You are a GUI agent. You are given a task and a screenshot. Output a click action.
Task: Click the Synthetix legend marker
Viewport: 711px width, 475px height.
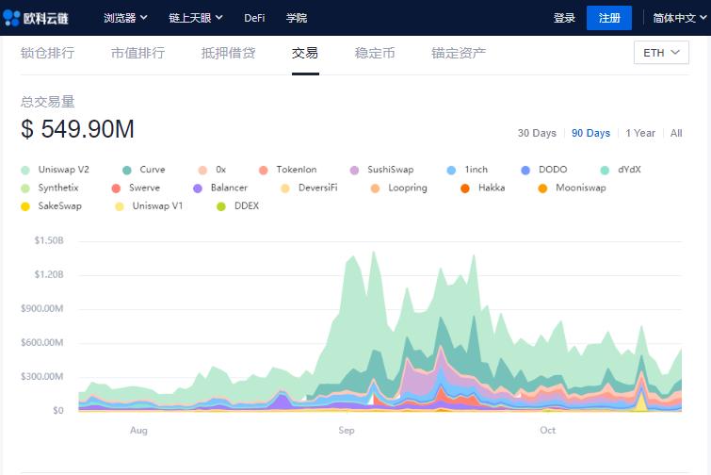coord(25,188)
